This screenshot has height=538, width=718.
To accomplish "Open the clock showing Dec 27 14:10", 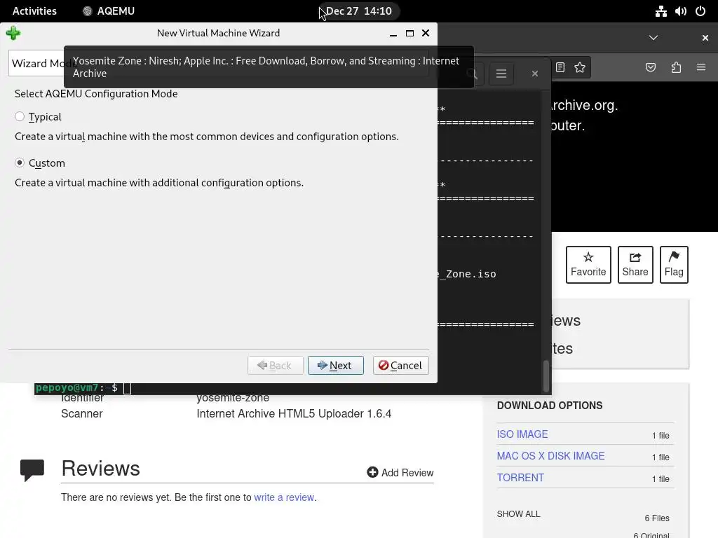I will (358, 11).
